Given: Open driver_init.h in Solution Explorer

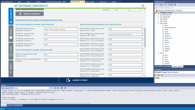Looking at the screenshot, I should coord(168,38).
